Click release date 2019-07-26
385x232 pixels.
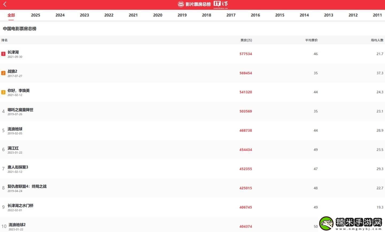[x=15, y=114]
